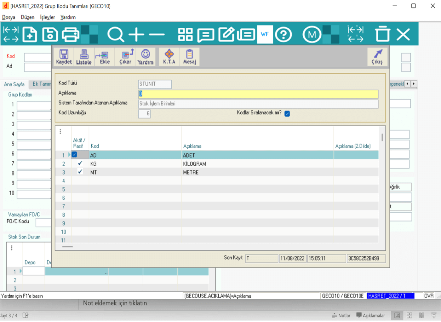
Task: Click the reading view book icon
Action: [422, 315]
